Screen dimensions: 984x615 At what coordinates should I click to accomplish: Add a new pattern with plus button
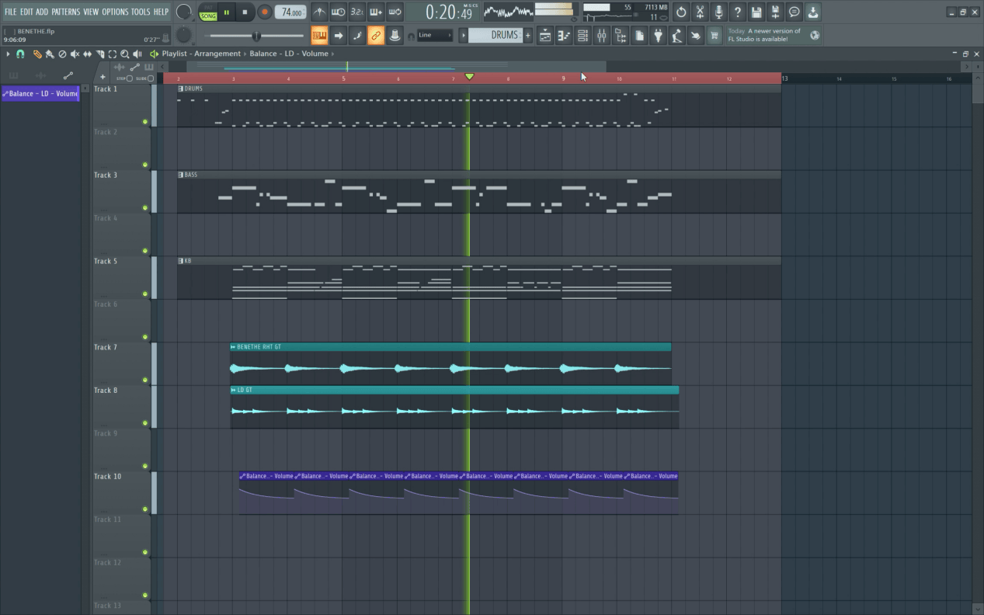528,36
